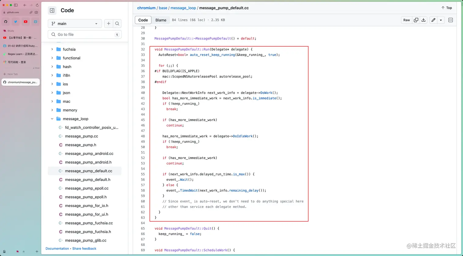
Task: Expand the hash folder
Action: 52,67
